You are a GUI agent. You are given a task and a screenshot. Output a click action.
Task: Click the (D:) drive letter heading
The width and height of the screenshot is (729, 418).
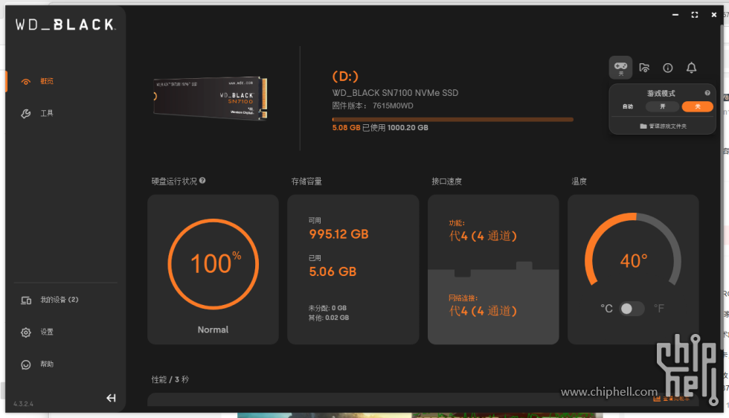coord(345,77)
